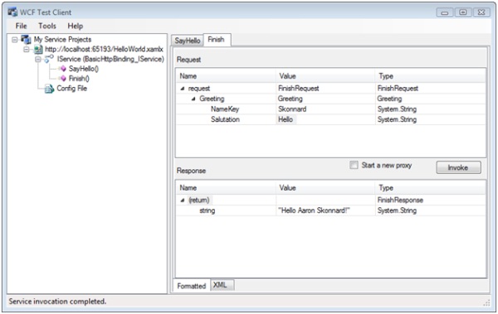Enable the Start a new proxy checkbox

click(354, 165)
